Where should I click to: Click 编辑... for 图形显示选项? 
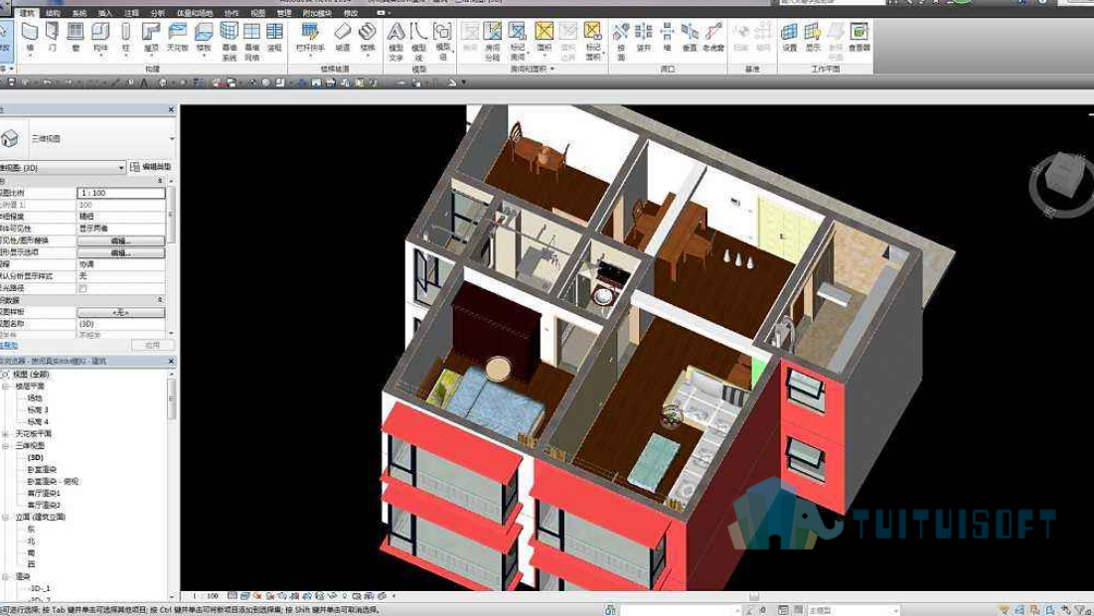tap(120, 252)
